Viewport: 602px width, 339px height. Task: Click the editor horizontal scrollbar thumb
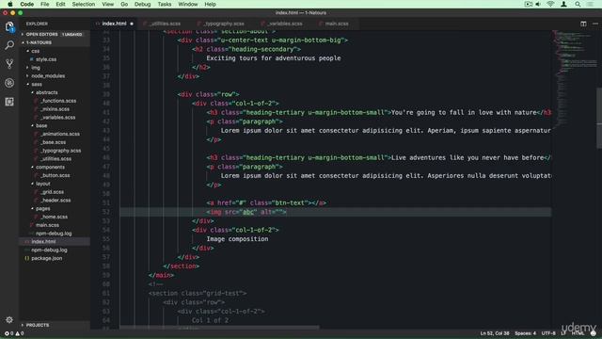219,328
